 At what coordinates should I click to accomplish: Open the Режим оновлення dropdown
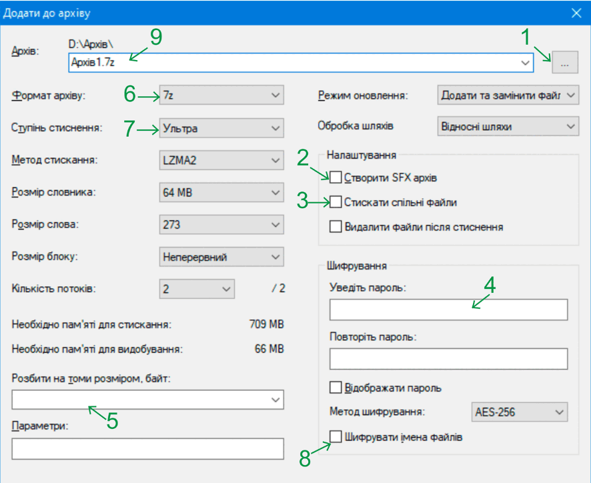coord(508,95)
